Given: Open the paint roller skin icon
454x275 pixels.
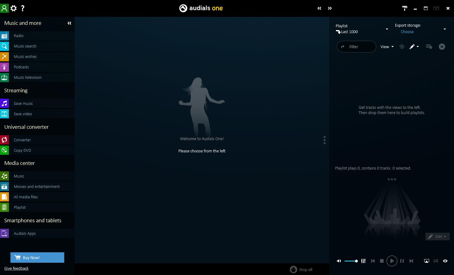Looking at the screenshot, I should (405, 8).
